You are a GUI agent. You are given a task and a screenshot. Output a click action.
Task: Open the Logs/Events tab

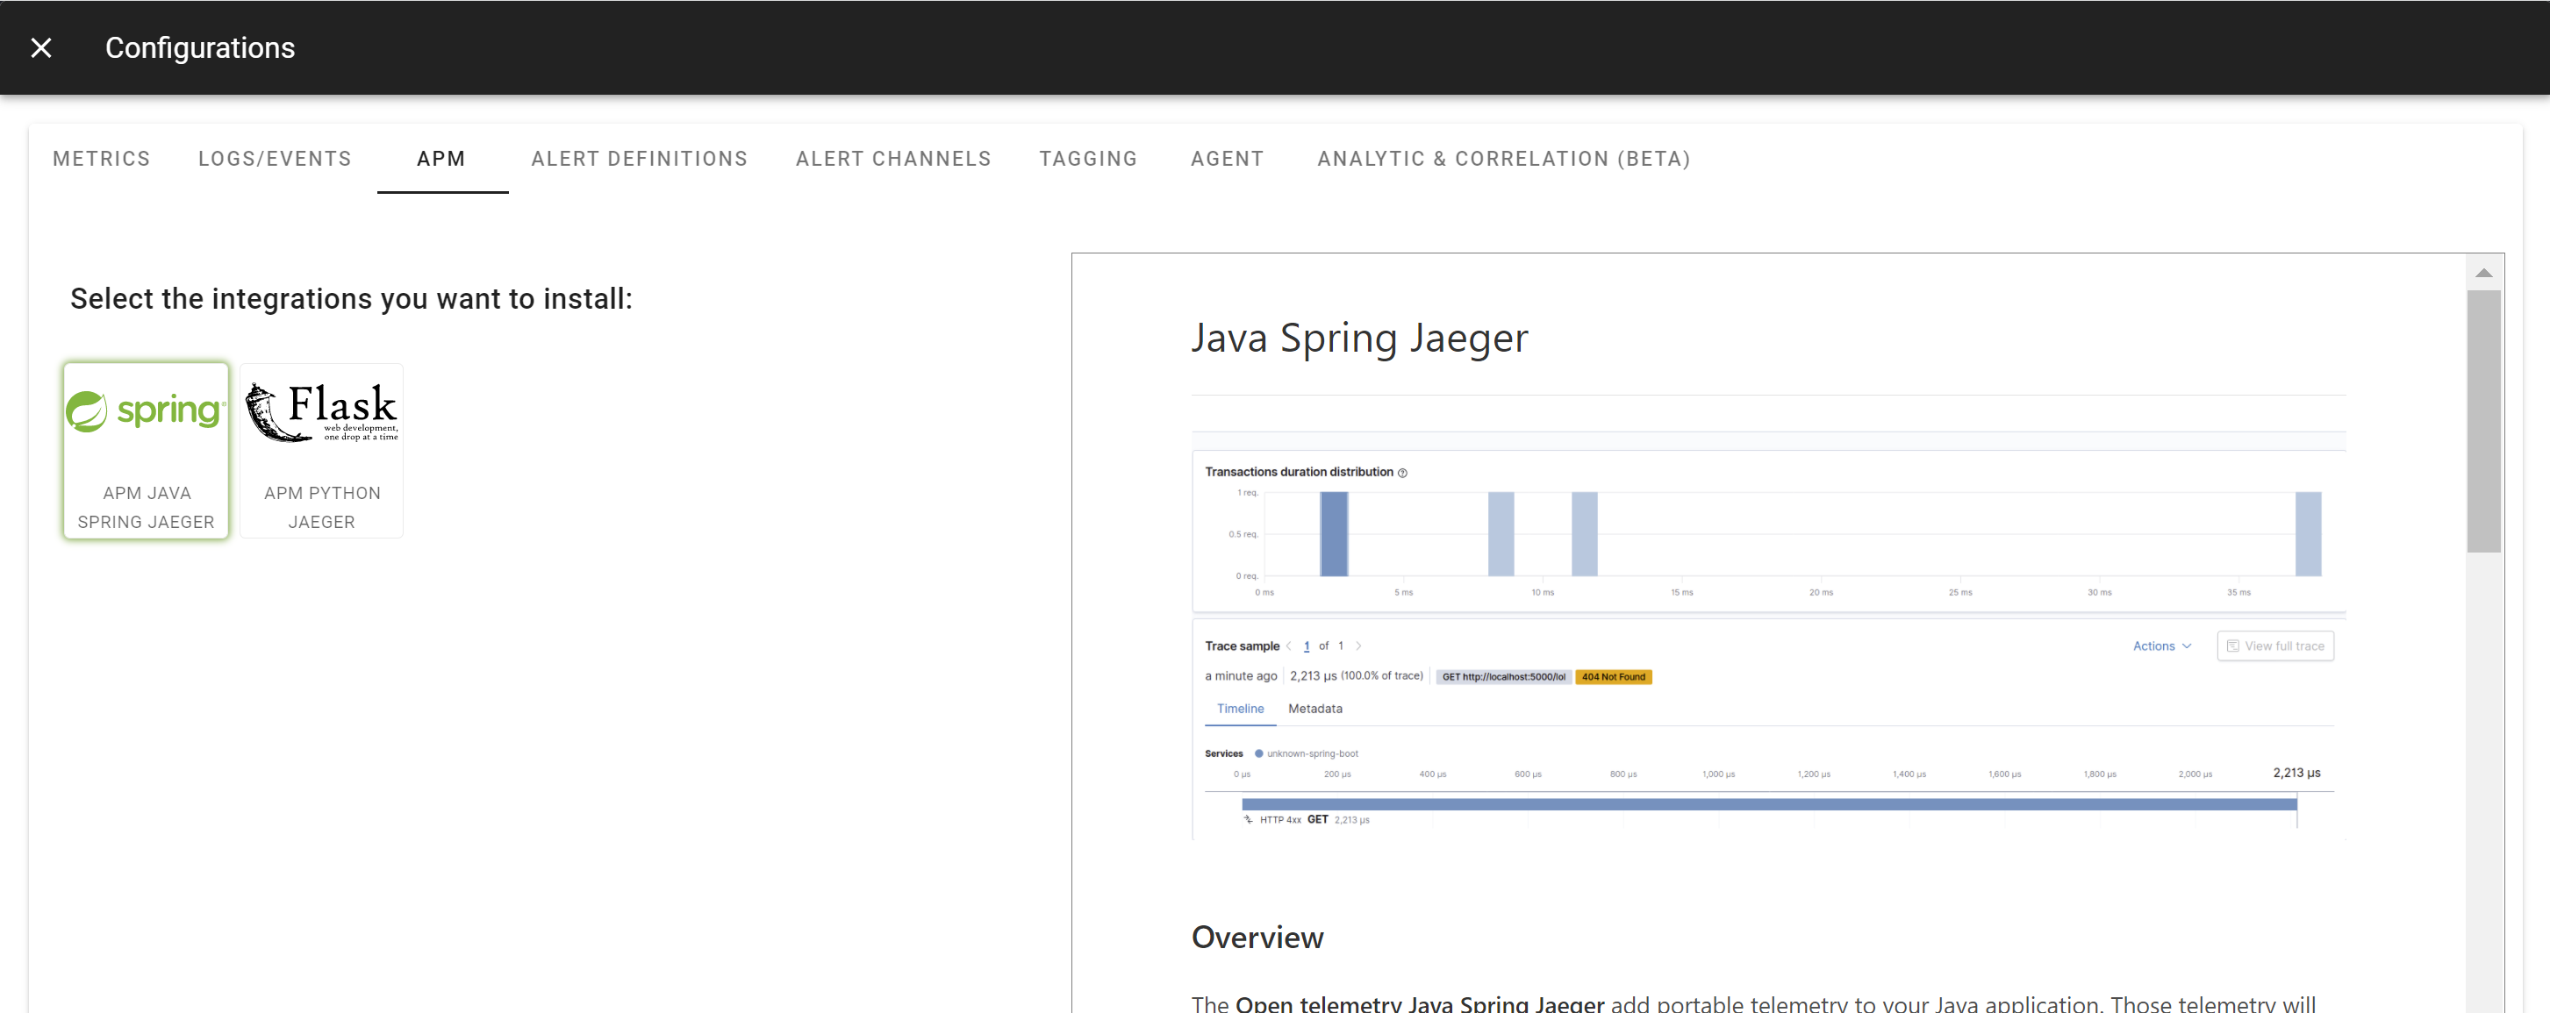pos(274,158)
